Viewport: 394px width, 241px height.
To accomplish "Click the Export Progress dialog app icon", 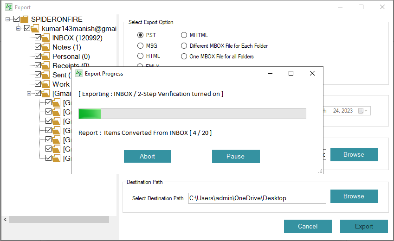I will click(79, 73).
